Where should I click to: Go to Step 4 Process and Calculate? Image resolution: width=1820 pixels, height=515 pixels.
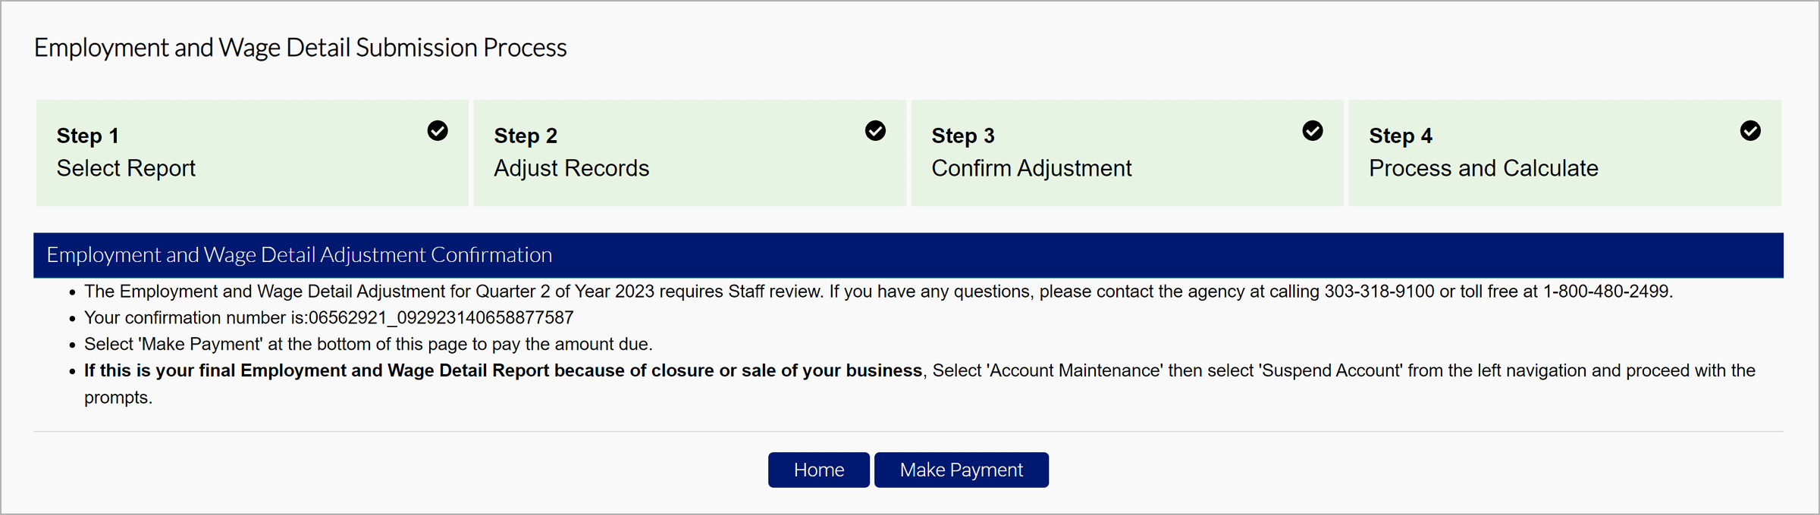pyautogui.click(x=1564, y=153)
